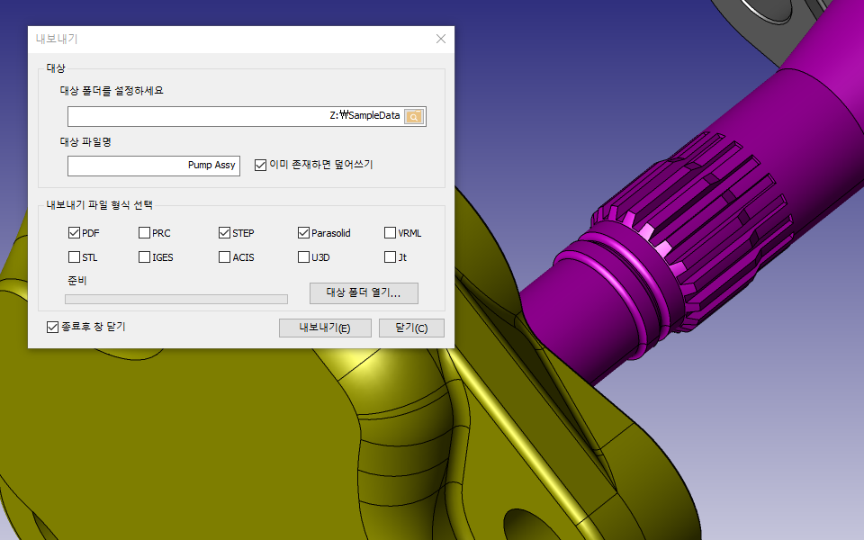Toggle the PDF format checkbox
Screen dimensions: 864x540
click(74, 233)
